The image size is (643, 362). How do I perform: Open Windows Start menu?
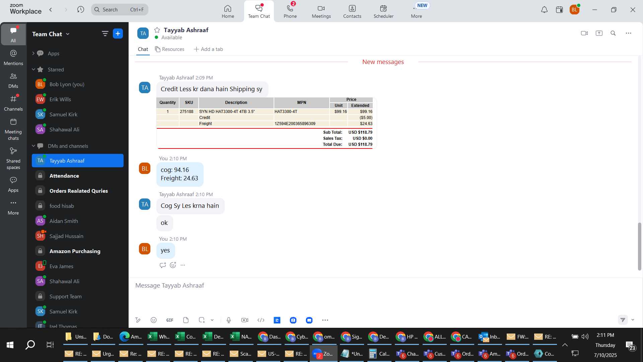coord(10,345)
